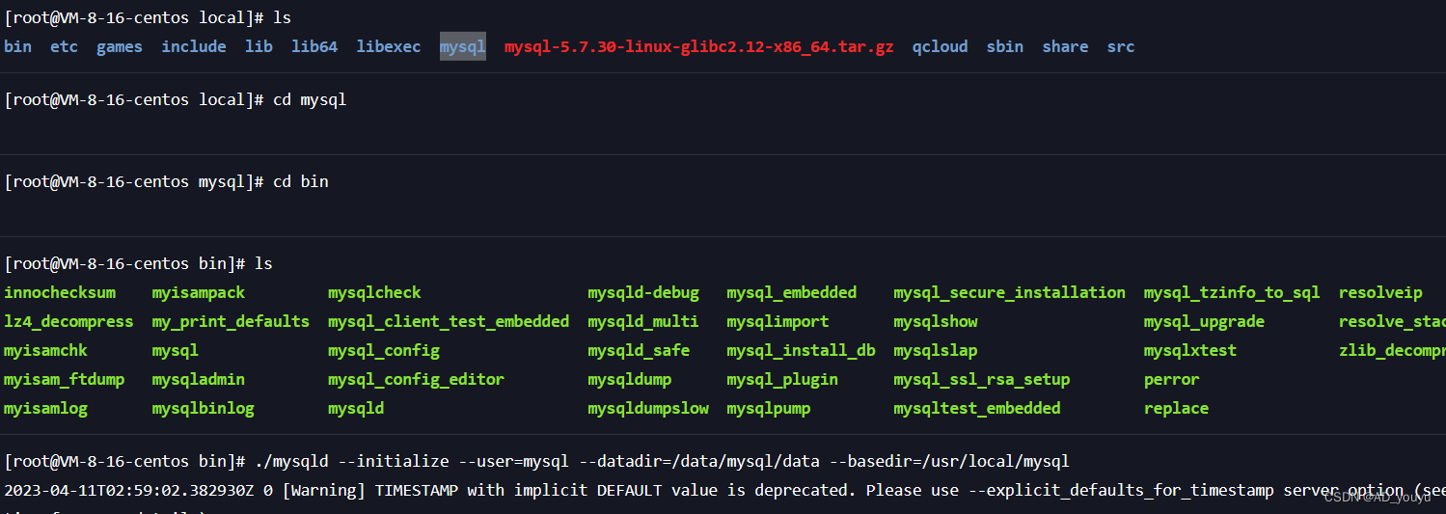The width and height of the screenshot is (1446, 514).
Task: Click the mysqldumpslow file name
Action: click(648, 408)
